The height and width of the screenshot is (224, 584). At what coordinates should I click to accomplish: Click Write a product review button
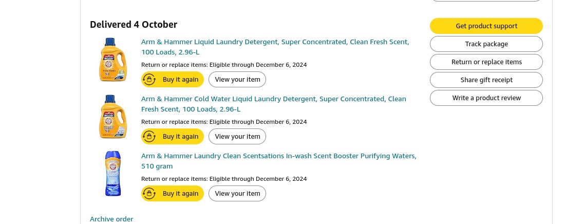[486, 98]
